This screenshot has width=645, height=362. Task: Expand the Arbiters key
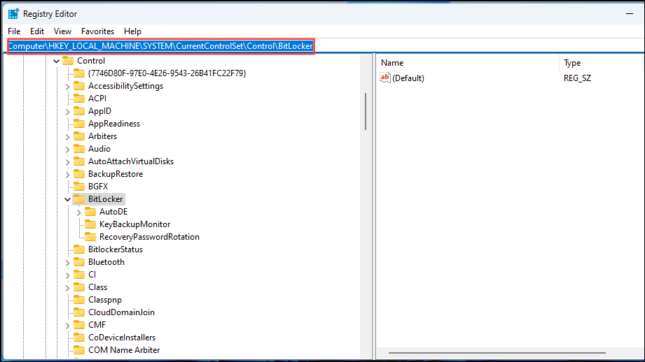(x=67, y=137)
